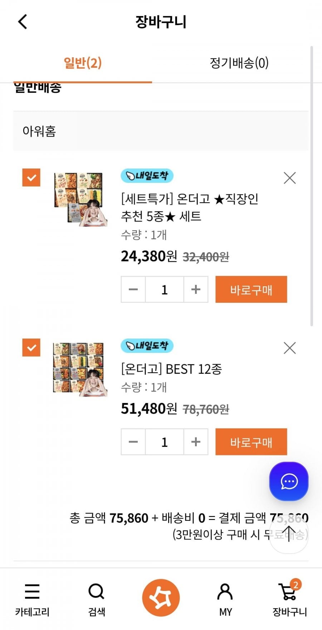Switch to the 정기배송(0) tab
The height and width of the screenshot is (630, 322).
tap(239, 63)
